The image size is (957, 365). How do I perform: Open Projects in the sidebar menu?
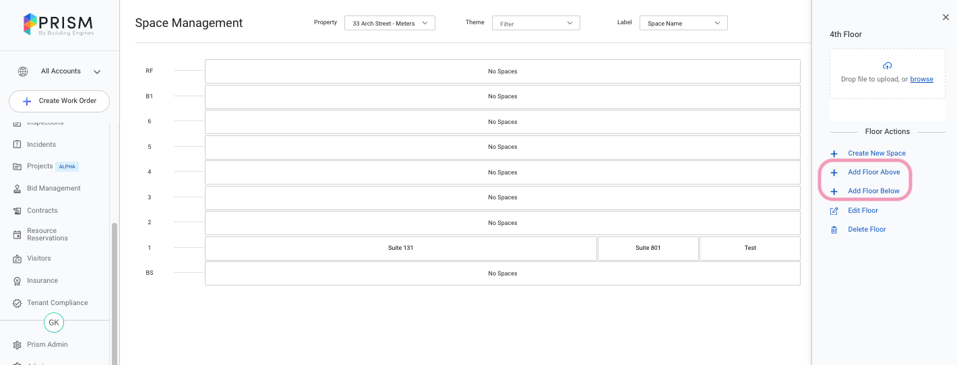pos(40,166)
